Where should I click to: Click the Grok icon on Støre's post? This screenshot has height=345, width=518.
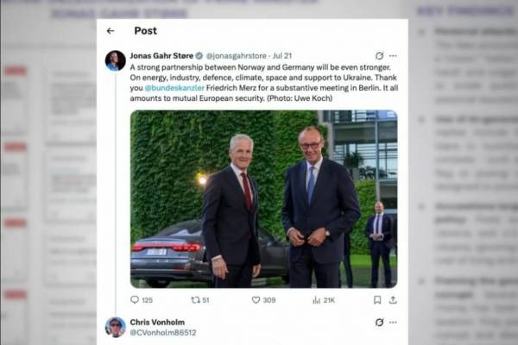coord(379,56)
